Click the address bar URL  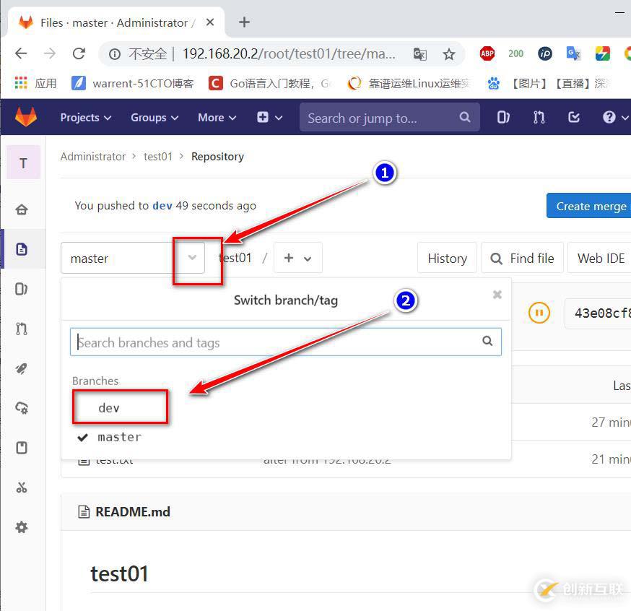pyautogui.click(x=289, y=53)
